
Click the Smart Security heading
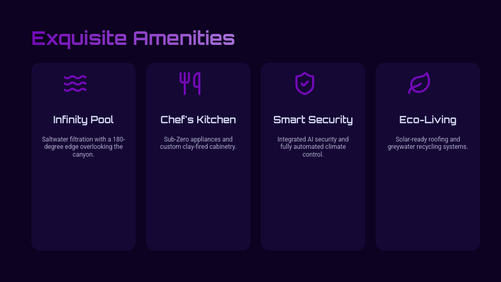click(313, 120)
